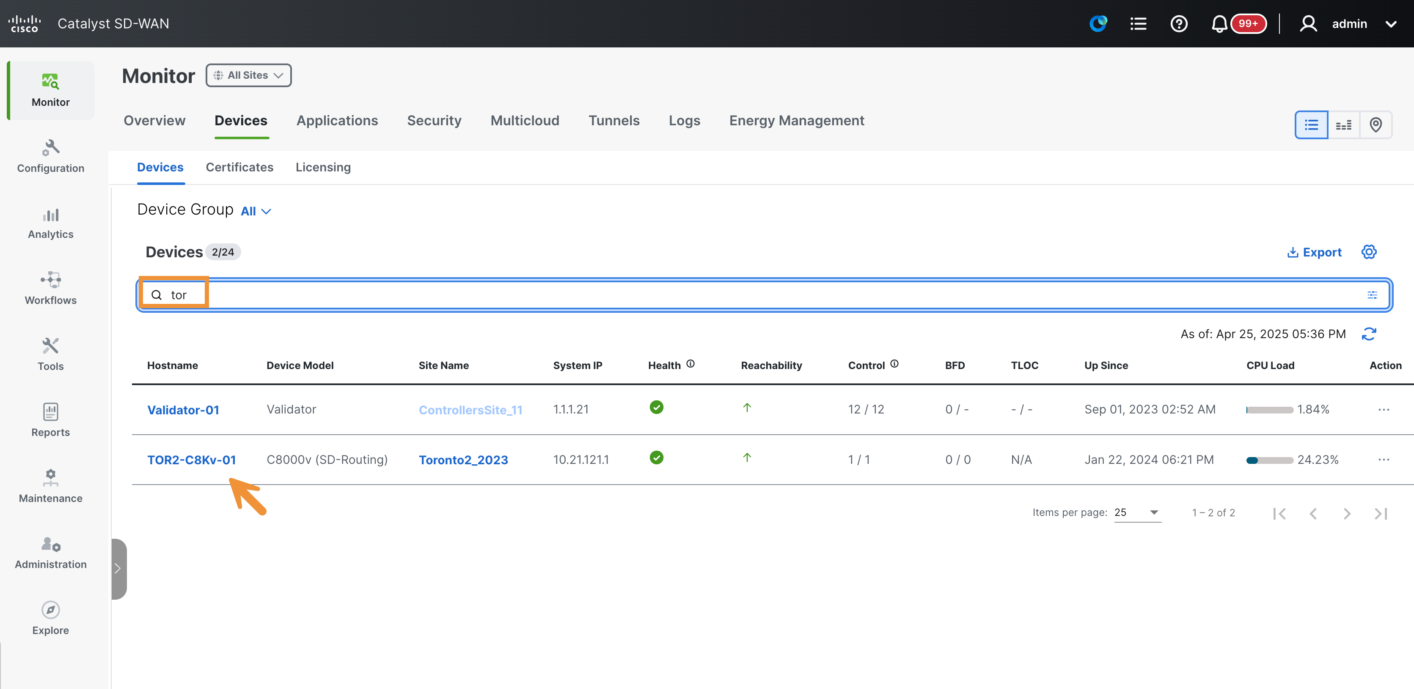Image resolution: width=1414 pixels, height=689 pixels.
Task: Open the Cisco AI assistant icon
Action: tap(1098, 24)
